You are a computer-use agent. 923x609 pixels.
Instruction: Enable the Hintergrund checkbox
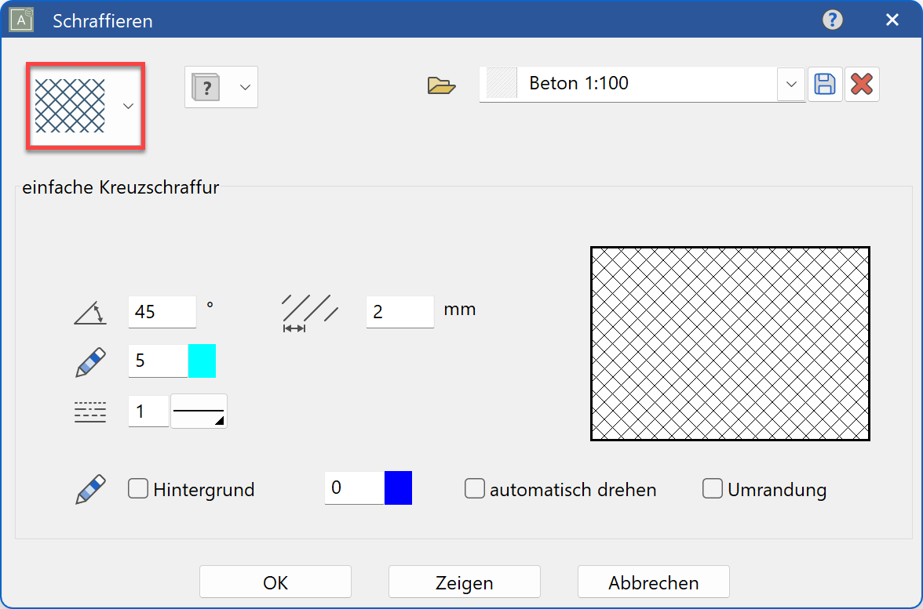pos(137,488)
